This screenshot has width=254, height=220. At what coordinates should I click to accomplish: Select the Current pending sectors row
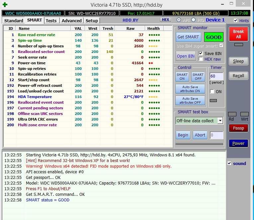pyautogui.click(x=87, y=108)
